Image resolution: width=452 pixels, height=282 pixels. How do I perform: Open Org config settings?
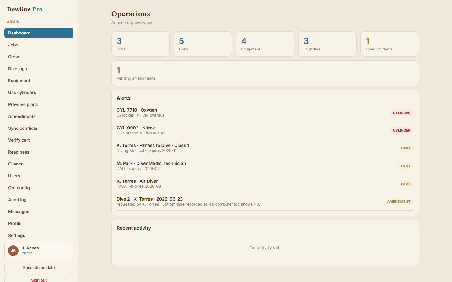[39, 188]
